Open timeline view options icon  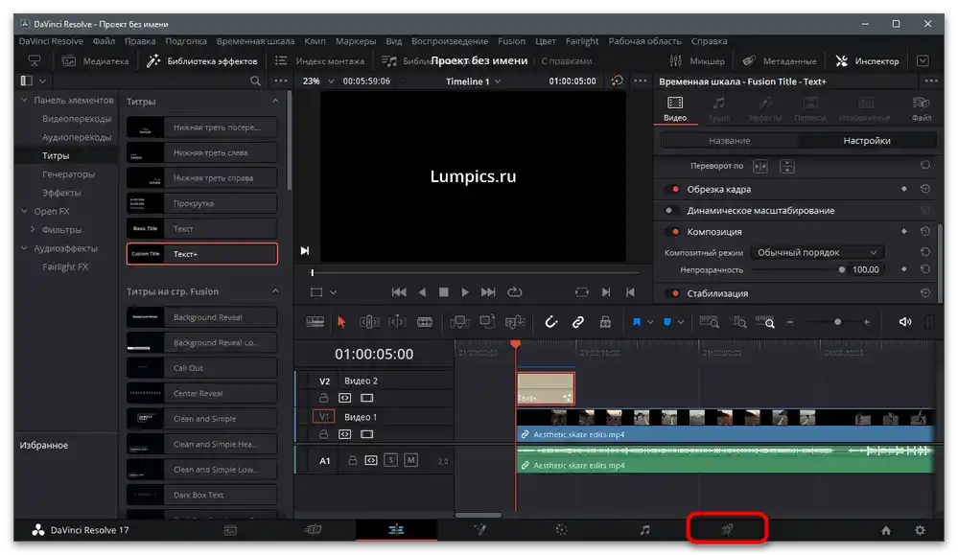click(315, 322)
